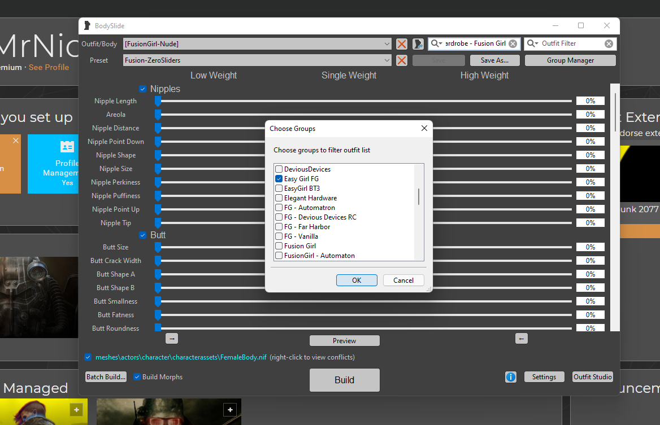Click the Nipple Point Down slider handle

tap(158, 142)
